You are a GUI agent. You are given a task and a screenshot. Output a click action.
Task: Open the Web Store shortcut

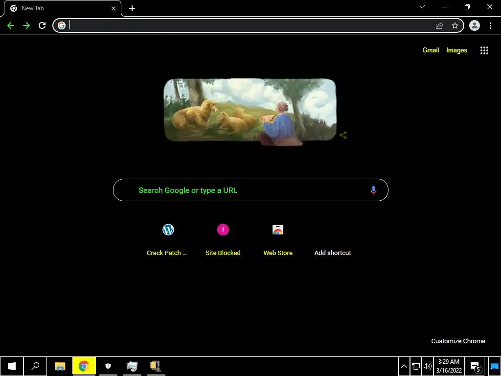click(278, 240)
